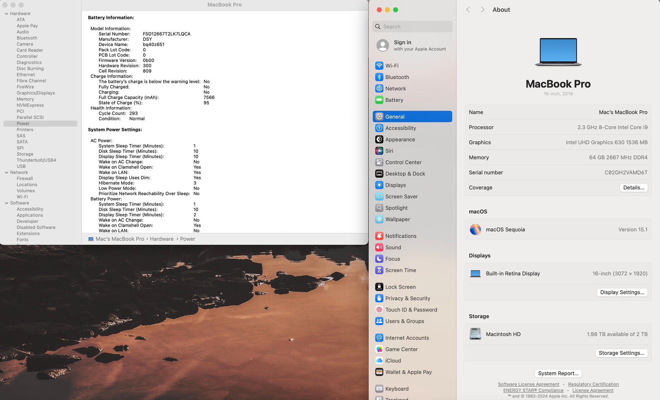Open the Siri settings icon
This screenshot has height=400, width=660.
(379, 151)
